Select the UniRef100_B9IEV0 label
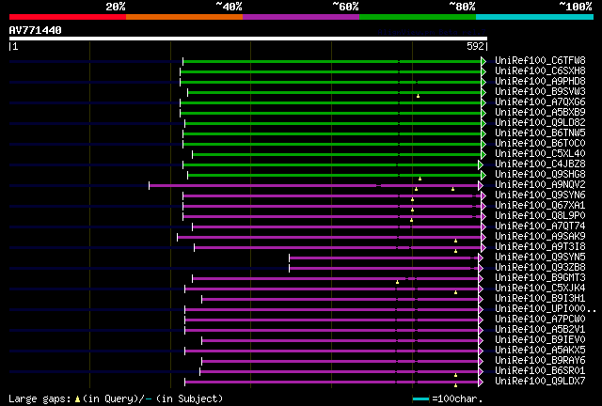 (540, 340)
